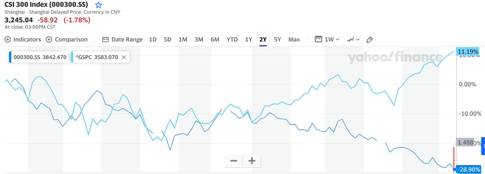Click the 6M range button
Image resolution: width=485 pixels, height=174 pixels.
pyautogui.click(x=215, y=40)
